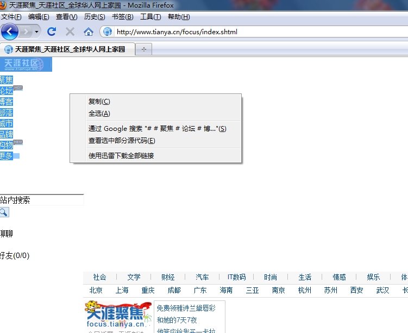Click the Forward navigation arrow
The height and width of the screenshot is (333, 408).
pyautogui.click(x=26, y=32)
